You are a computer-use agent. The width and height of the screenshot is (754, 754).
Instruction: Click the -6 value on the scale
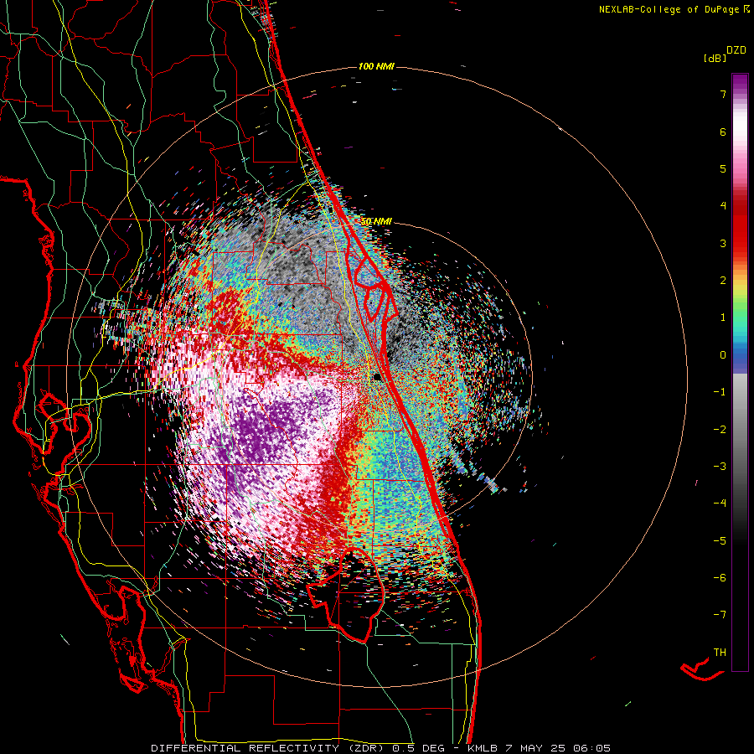[x=720, y=578]
